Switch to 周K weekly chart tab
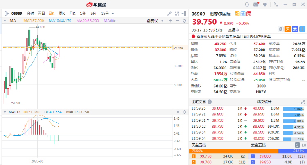307x165 pixels. [x=62, y=13]
